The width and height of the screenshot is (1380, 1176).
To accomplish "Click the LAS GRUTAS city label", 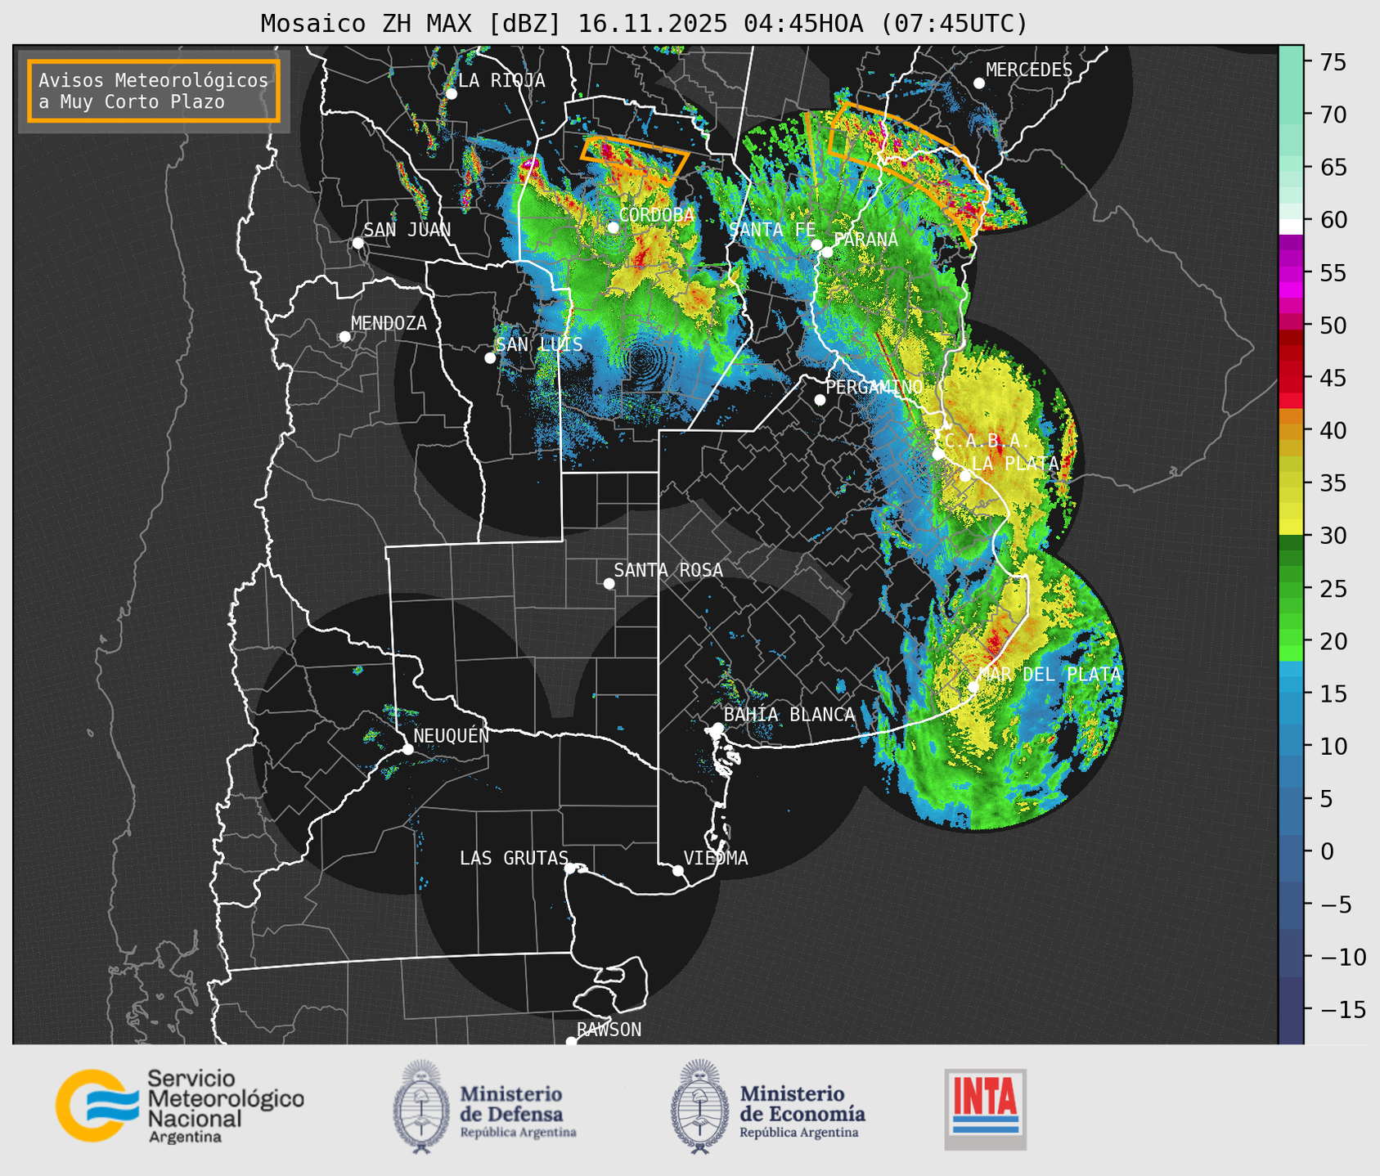I will 514,858.
